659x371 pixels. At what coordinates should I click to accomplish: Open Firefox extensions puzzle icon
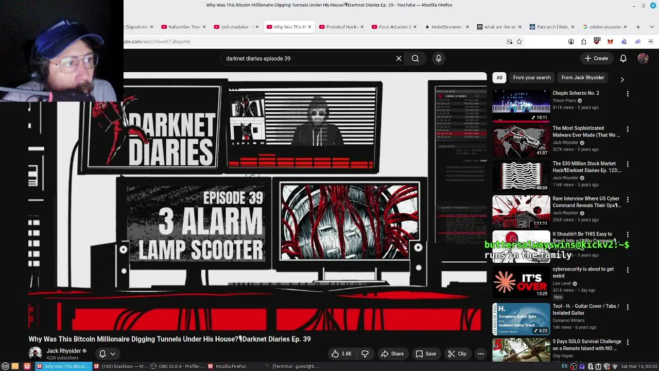(583, 42)
